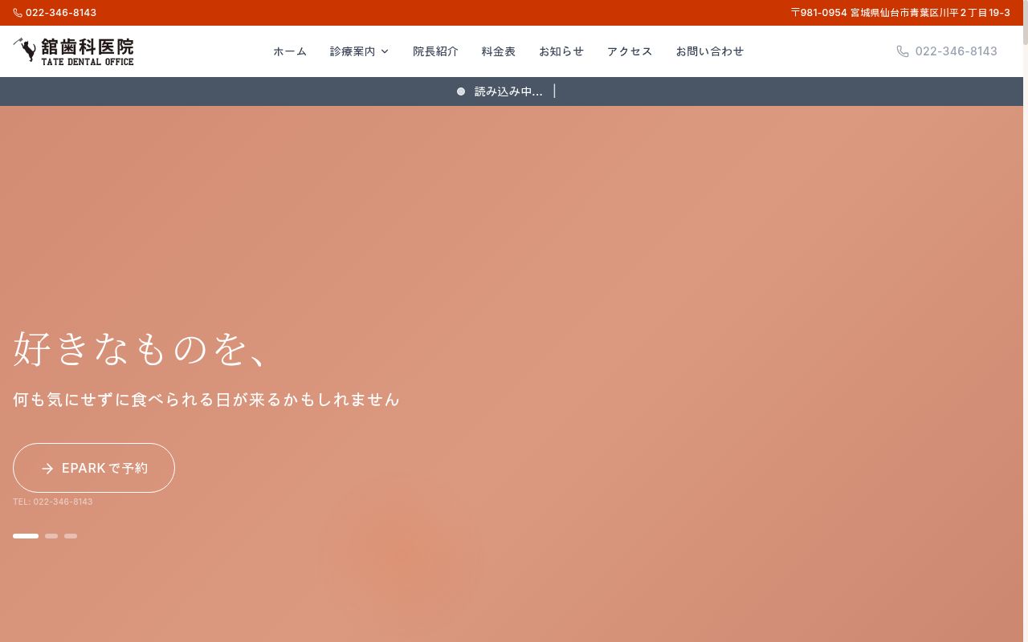Select the first carousel slide indicator
Viewport: 1028px width, 642px height.
(x=26, y=536)
